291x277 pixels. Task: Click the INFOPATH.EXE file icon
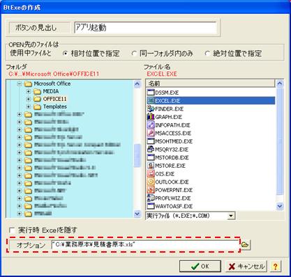click(x=151, y=125)
